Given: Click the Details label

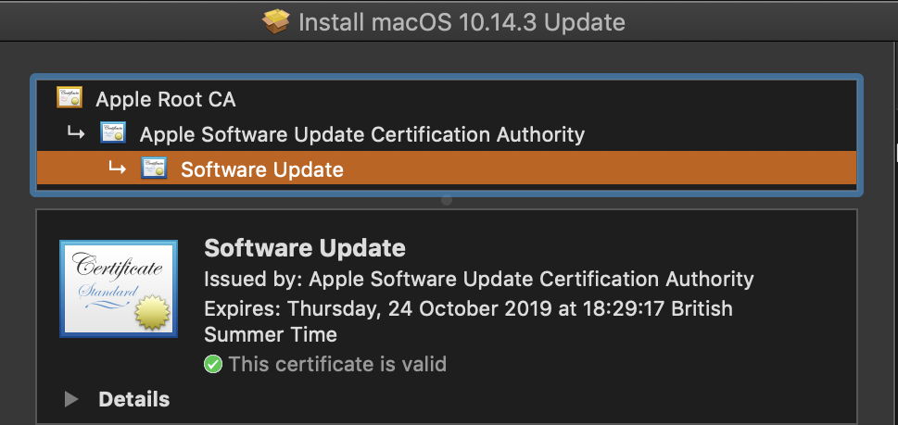Looking at the screenshot, I should click(134, 399).
